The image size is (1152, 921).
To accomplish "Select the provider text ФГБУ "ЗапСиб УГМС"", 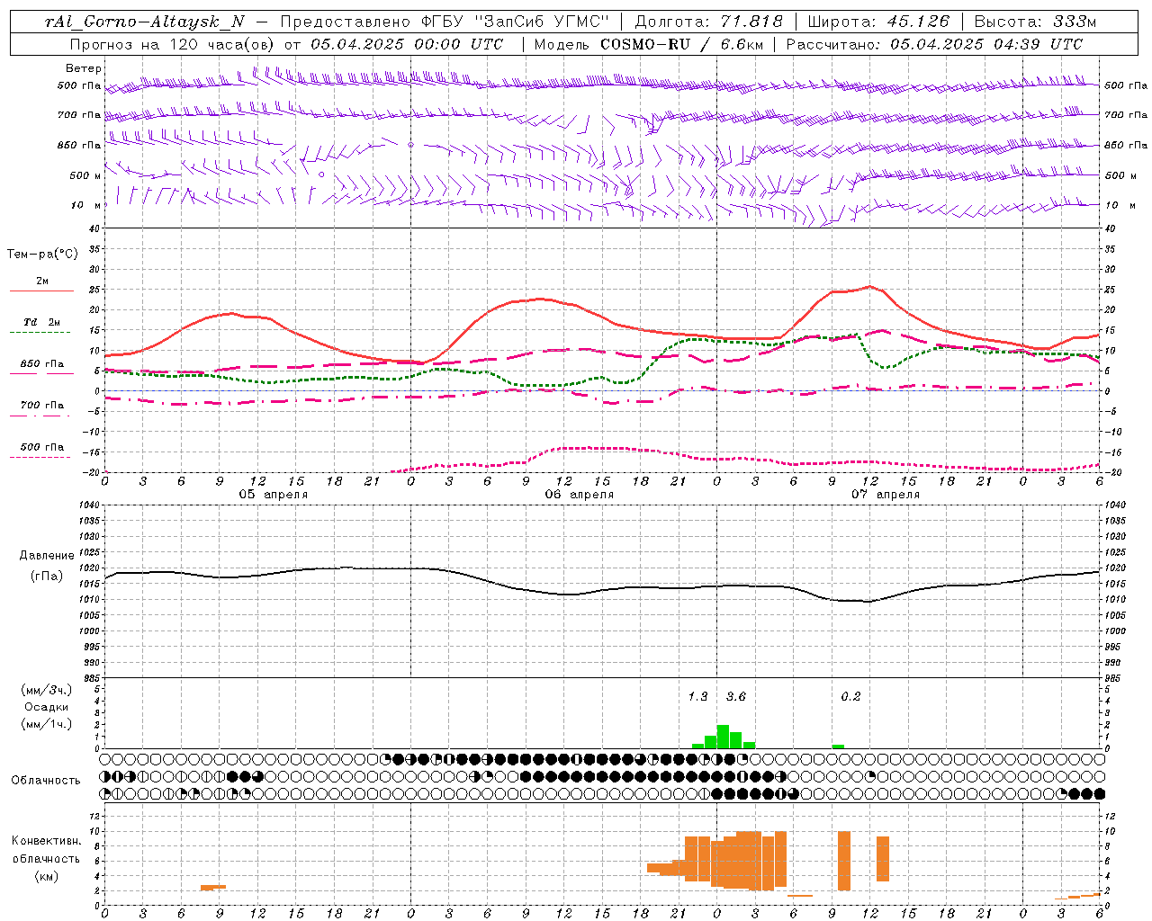I will tap(516, 22).
